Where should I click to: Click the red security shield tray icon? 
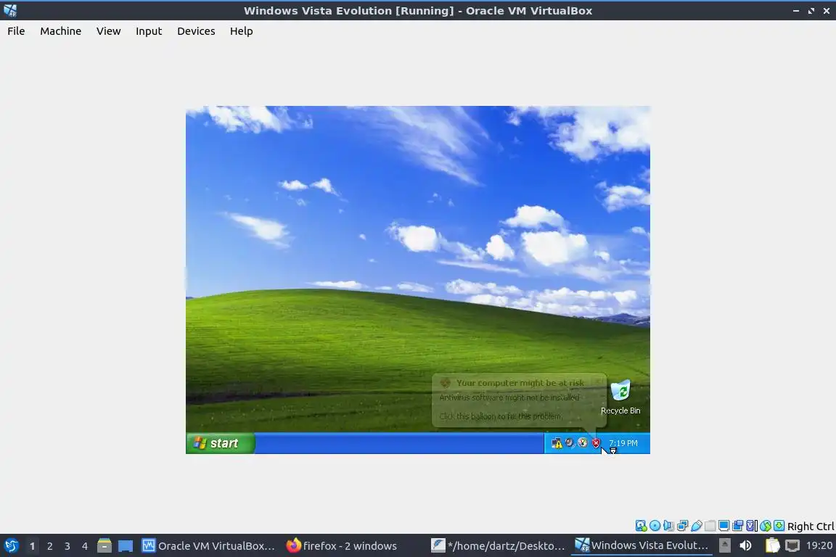click(596, 443)
